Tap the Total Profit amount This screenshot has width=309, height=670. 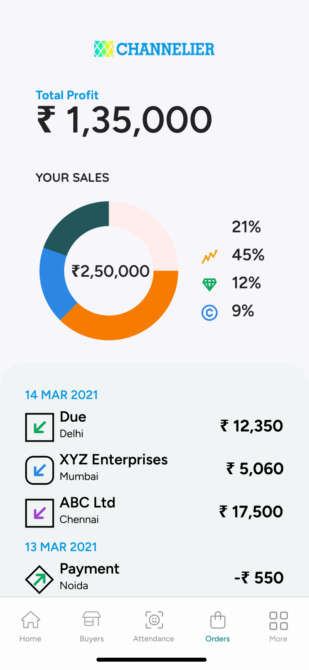pyautogui.click(x=125, y=120)
